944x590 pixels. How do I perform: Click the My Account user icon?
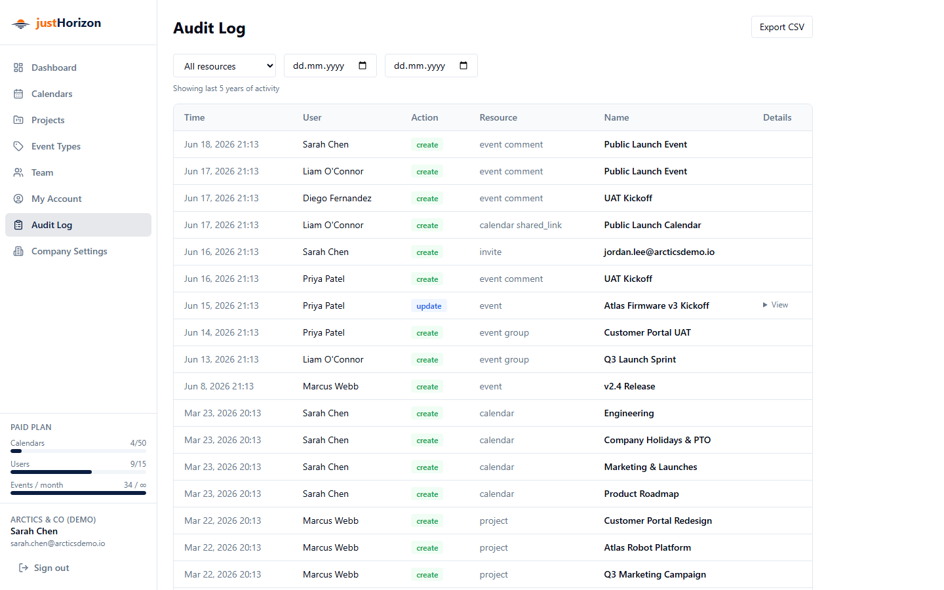pos(18,199)
